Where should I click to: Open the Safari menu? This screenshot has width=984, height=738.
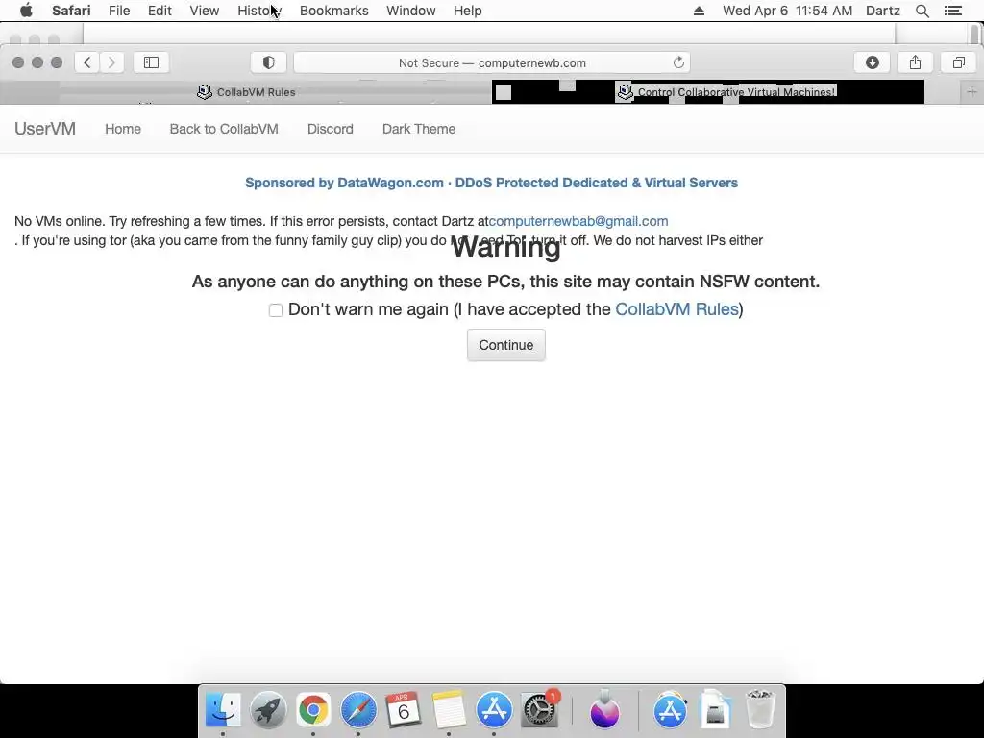click(71, 11)
